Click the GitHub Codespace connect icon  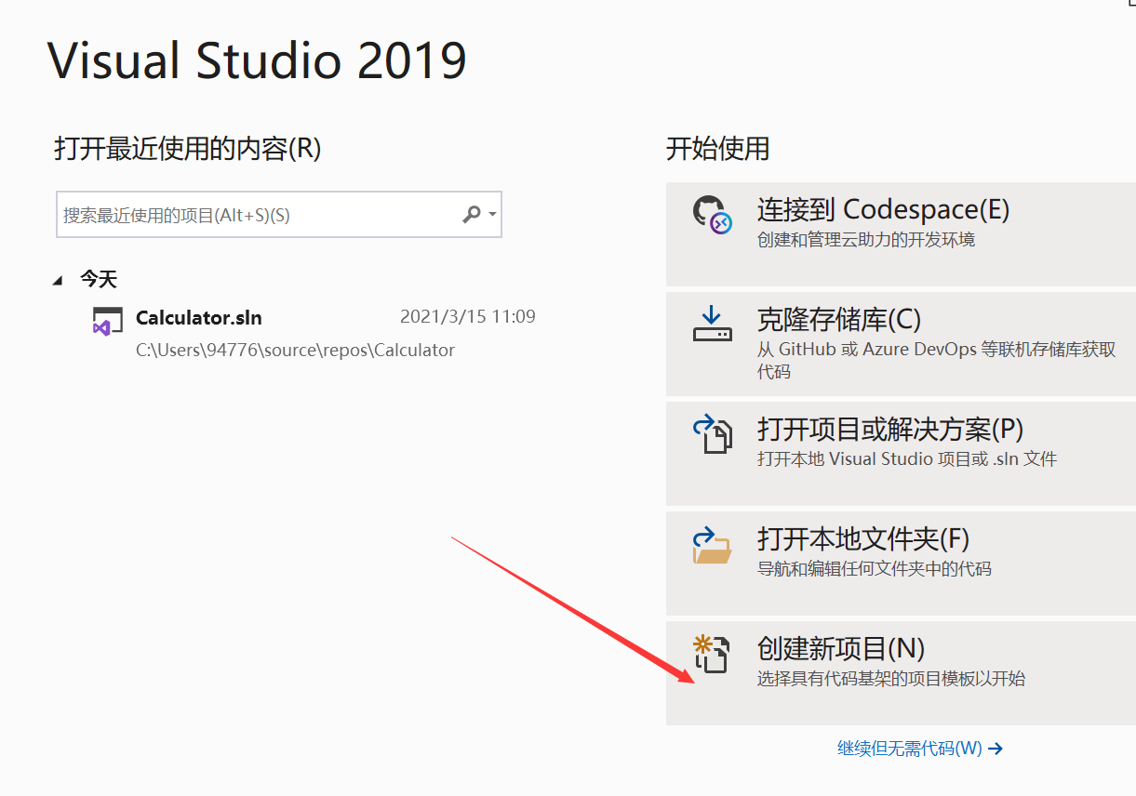point(713,214)
